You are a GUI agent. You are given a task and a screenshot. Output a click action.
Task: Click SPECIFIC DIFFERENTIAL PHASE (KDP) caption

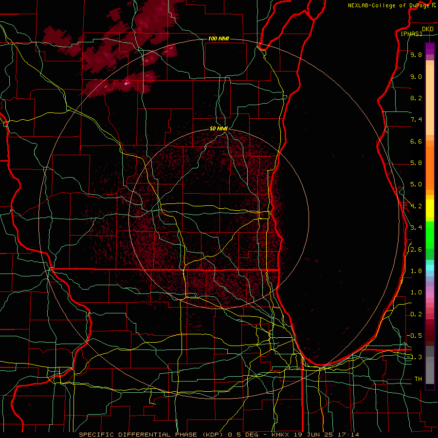coord(152,435)
